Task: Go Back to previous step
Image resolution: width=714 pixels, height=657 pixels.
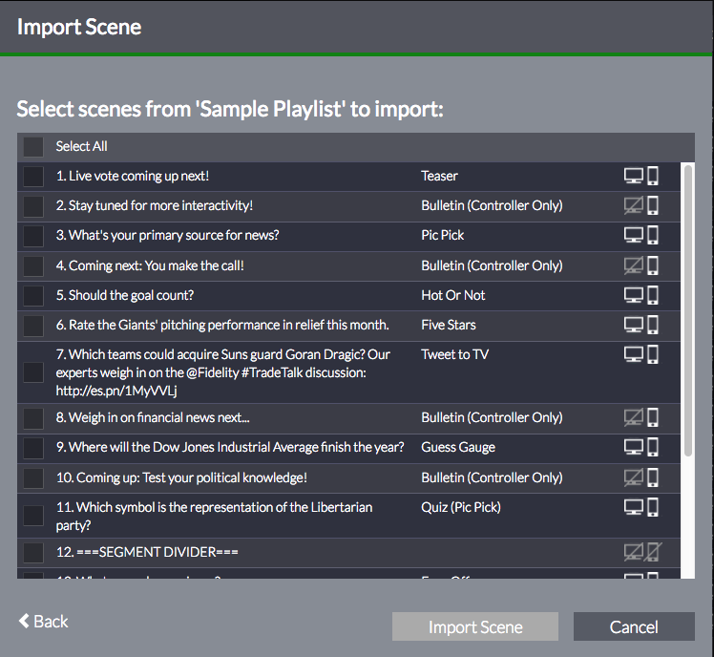Action: (x=43, y=622)
